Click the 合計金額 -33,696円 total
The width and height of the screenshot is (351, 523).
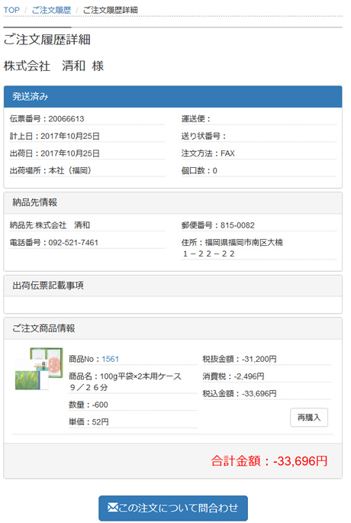(x=269, y=461)
